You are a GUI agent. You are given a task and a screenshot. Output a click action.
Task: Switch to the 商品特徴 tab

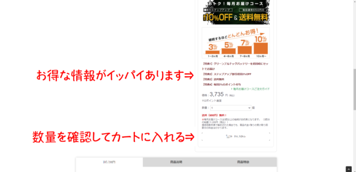click(x=243, y=162)
